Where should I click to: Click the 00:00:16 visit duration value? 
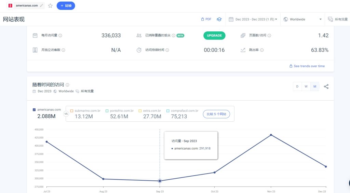pos(214,50)
